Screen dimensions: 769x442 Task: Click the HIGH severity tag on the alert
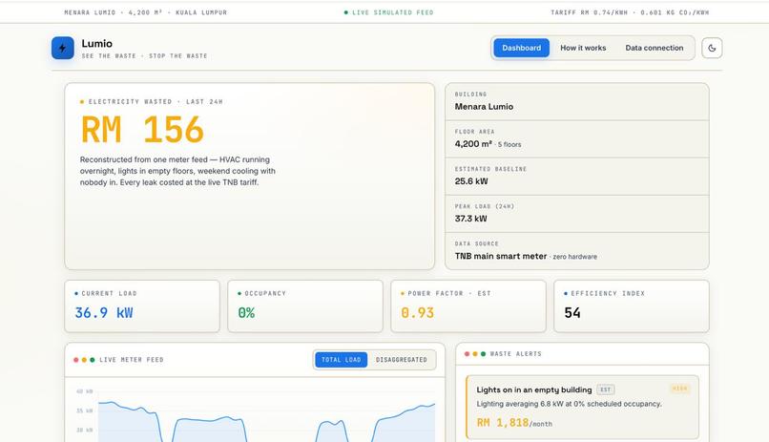[x=679, y=389]
